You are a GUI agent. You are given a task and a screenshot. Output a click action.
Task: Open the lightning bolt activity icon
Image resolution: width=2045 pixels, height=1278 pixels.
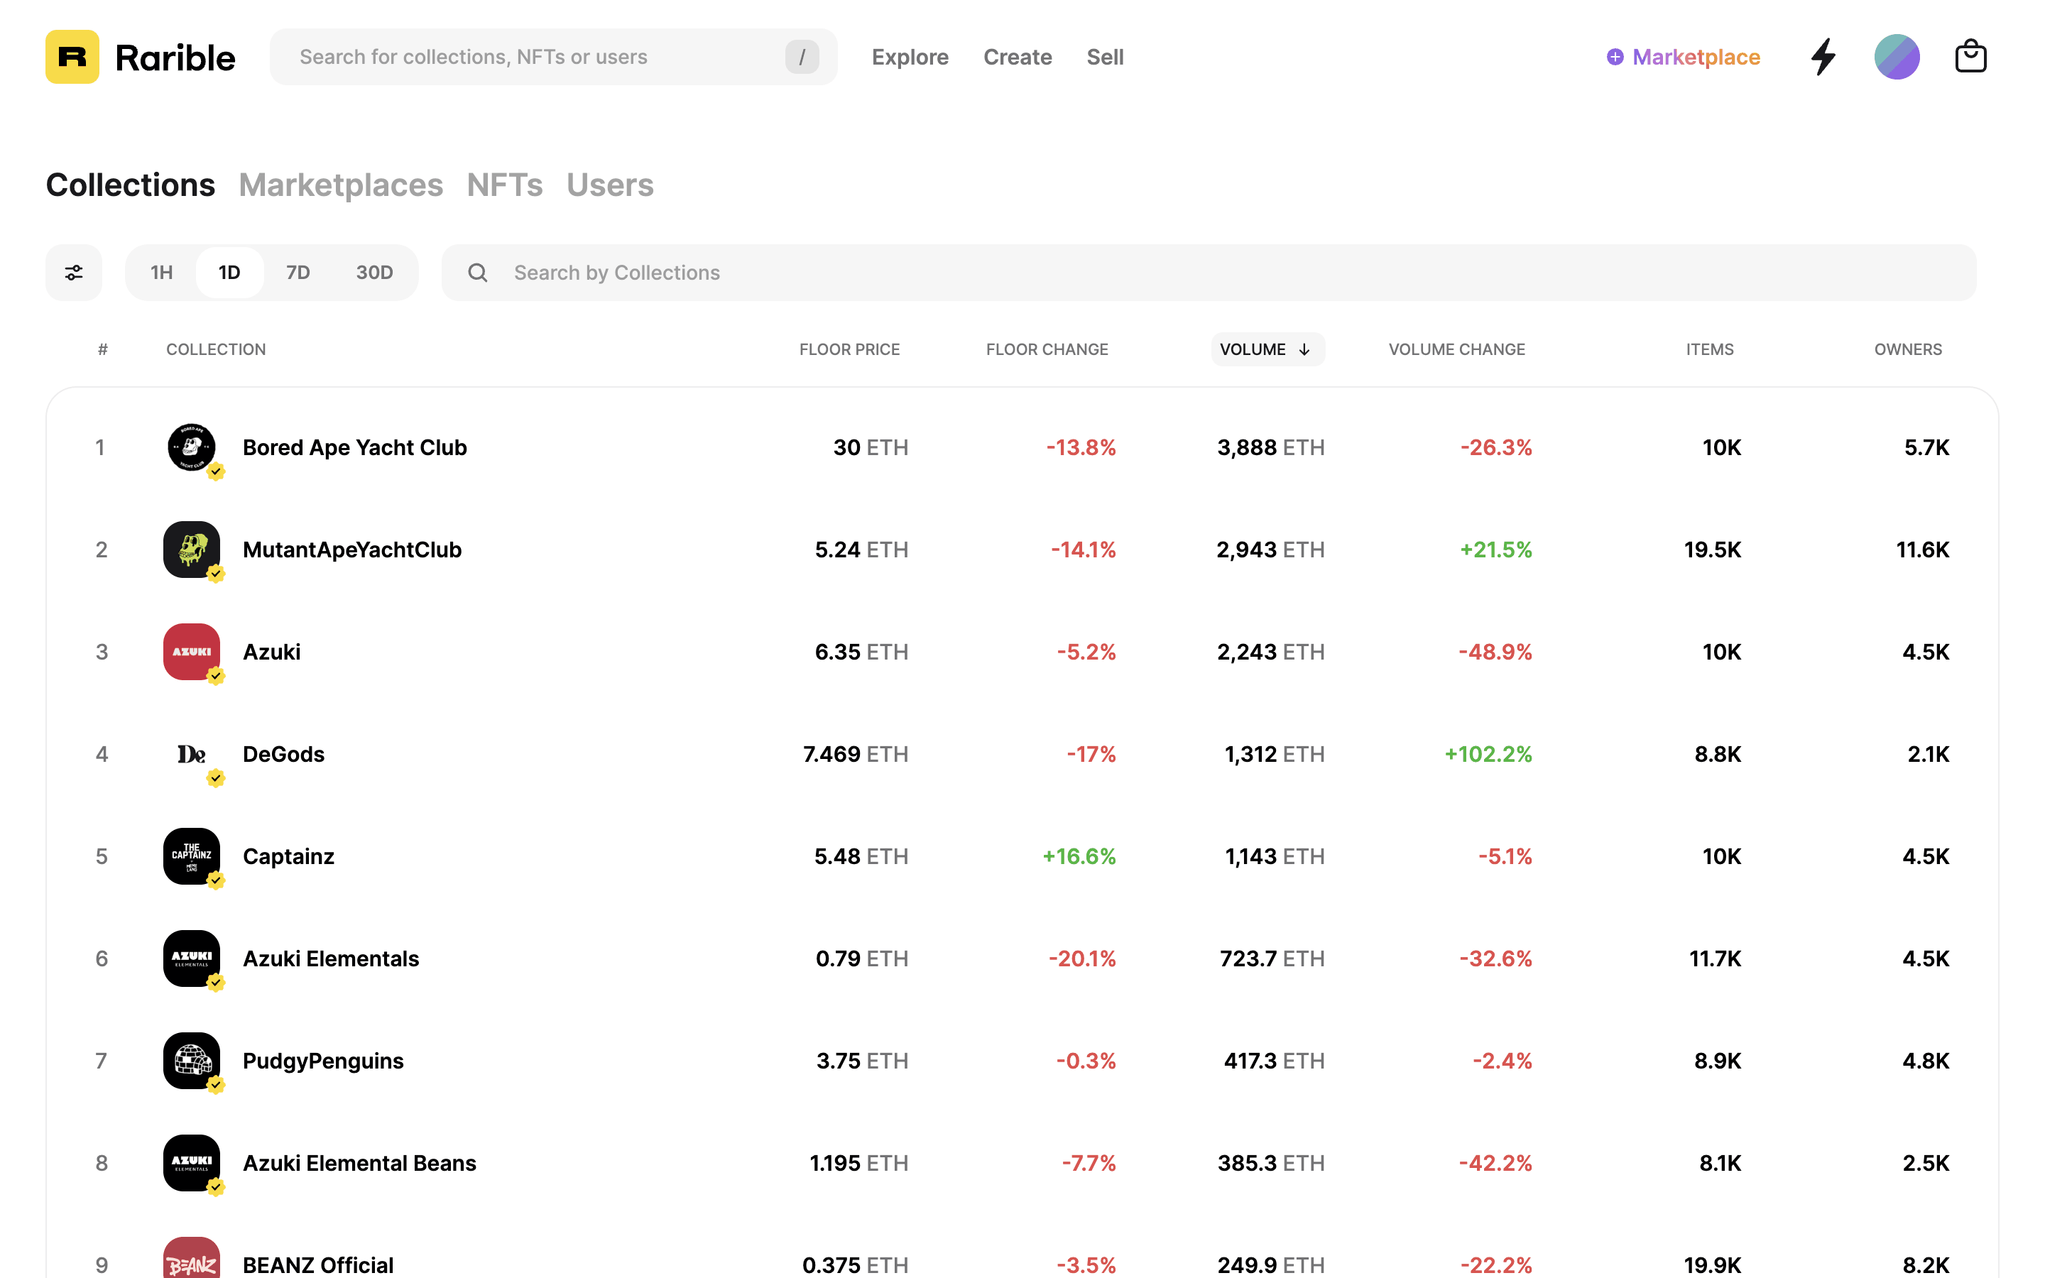coord(1823,57)
